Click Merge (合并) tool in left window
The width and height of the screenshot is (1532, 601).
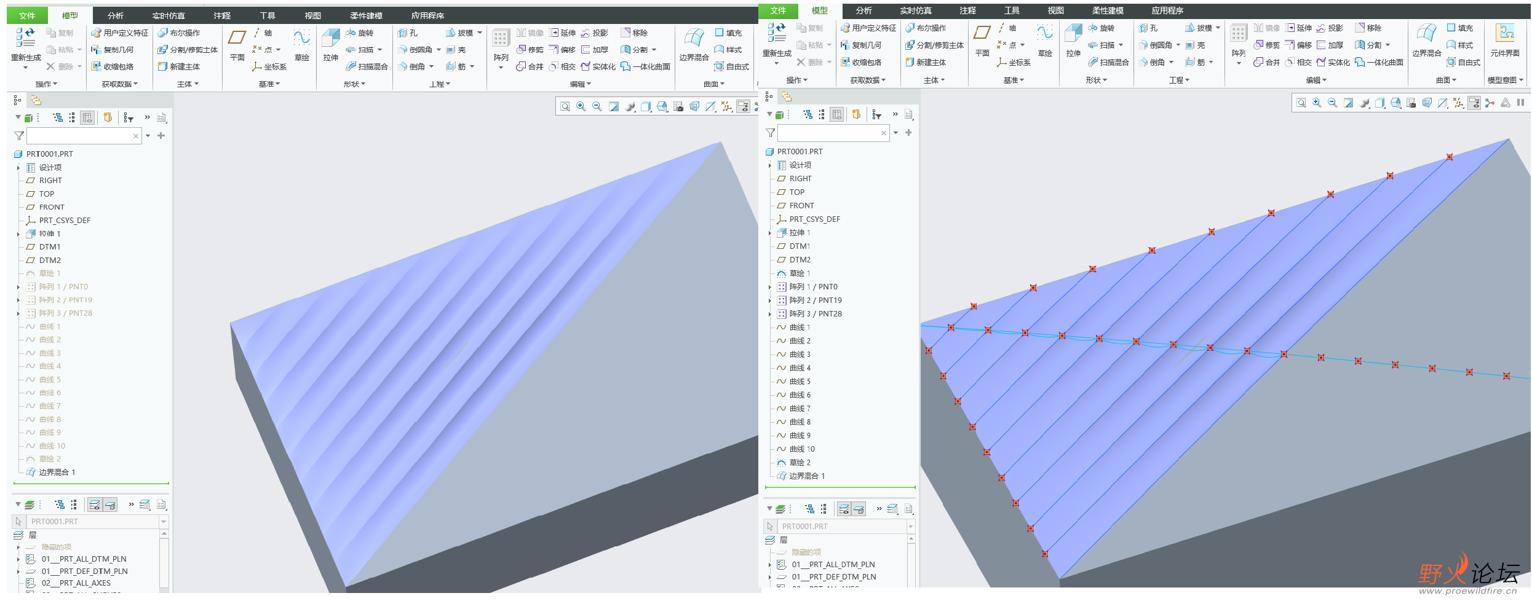[530, 66]
